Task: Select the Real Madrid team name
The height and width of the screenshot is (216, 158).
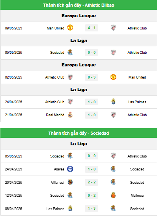Action: point(55,115)
